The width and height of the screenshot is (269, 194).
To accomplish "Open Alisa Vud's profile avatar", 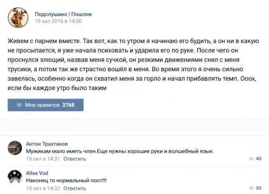I will 15,178.
